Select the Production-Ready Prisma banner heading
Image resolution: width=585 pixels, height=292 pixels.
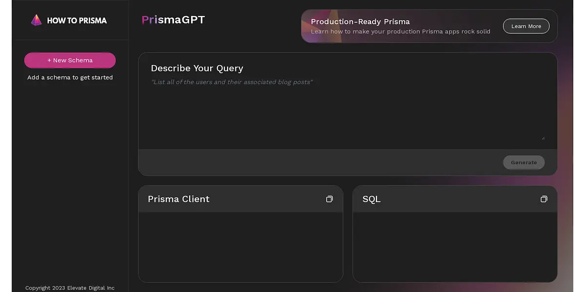360,21
